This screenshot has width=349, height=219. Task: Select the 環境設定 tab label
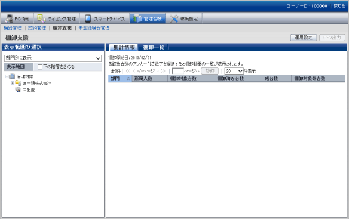189,19
